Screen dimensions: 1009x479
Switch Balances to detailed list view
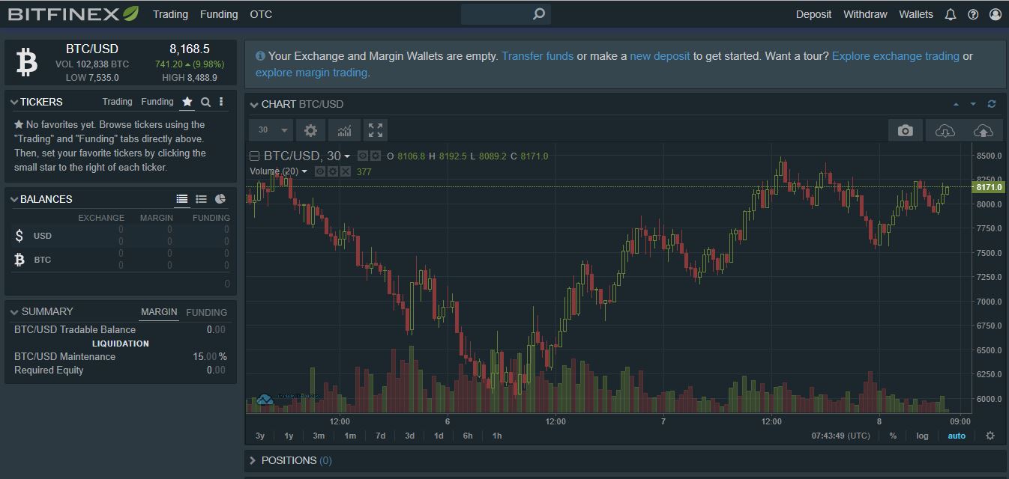181,199
